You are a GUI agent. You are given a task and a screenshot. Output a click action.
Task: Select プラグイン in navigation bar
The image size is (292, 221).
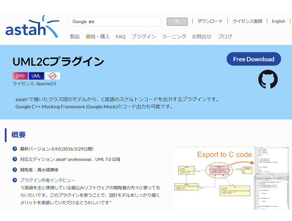pyautogui.click(x=143, y=37)
